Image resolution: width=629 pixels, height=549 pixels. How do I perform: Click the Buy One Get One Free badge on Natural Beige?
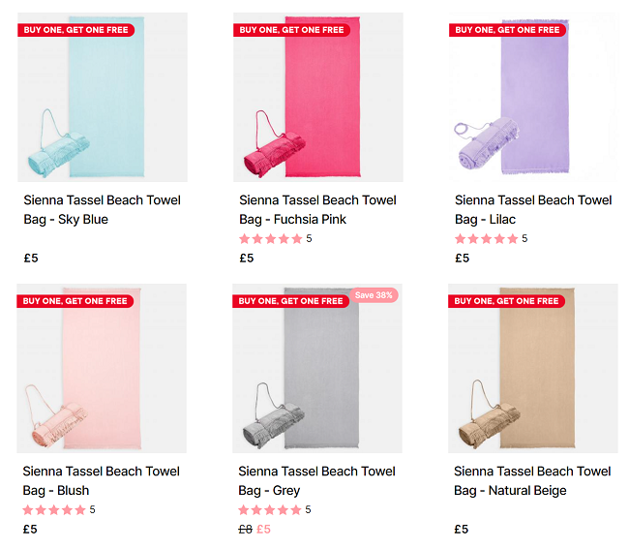click(507, 301)
